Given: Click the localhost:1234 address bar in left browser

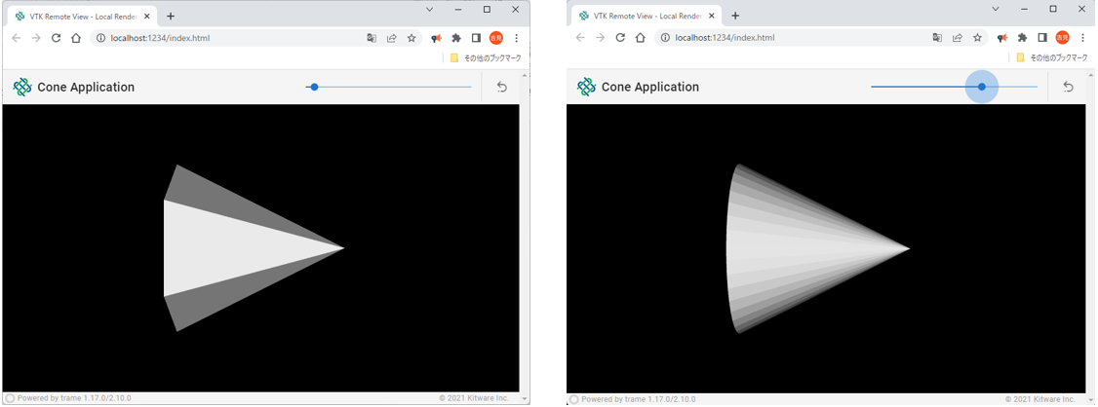Looking at the screenshot, I should [195, 38].
